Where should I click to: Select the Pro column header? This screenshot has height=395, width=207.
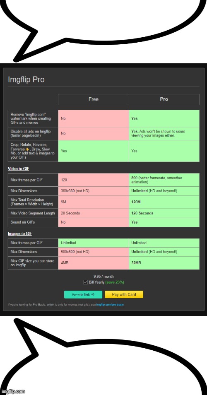coord(164,99)
